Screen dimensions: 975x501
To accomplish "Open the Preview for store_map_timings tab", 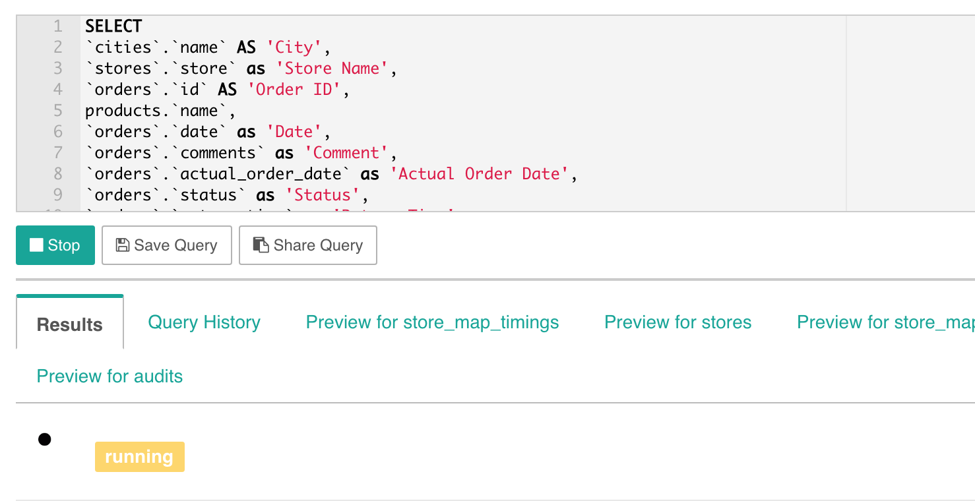I will [x=432, y=322].
